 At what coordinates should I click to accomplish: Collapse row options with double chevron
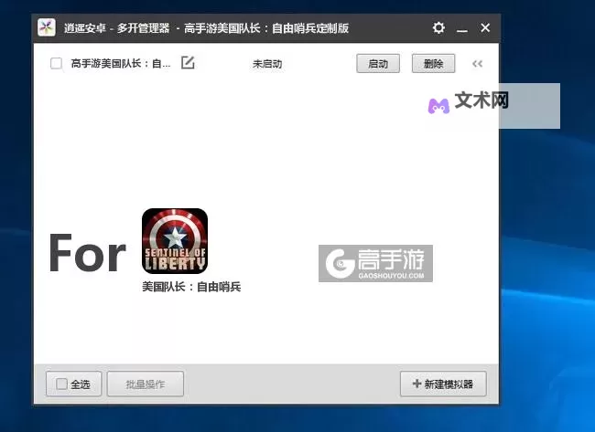pyautogui.click(x=477, y=64)
